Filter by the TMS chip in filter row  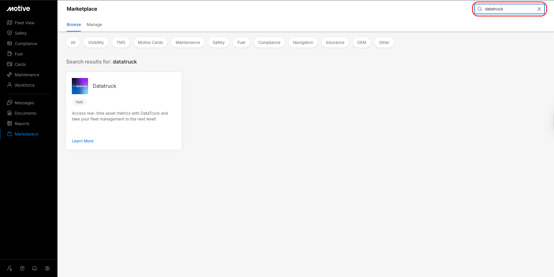[121, 42]
